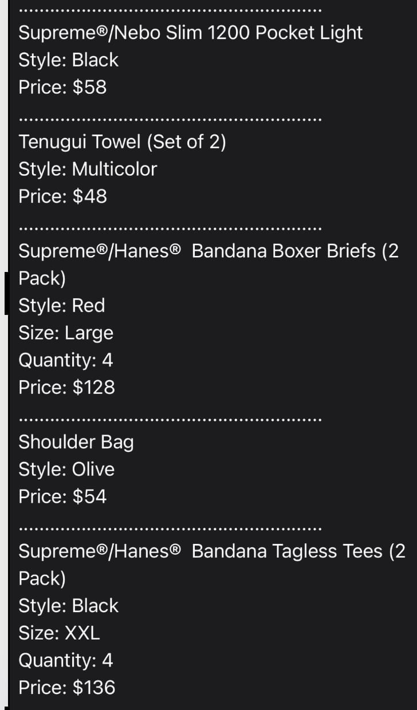Click the Style: Red line
The image size is (417, 710).
coord(61,306)
